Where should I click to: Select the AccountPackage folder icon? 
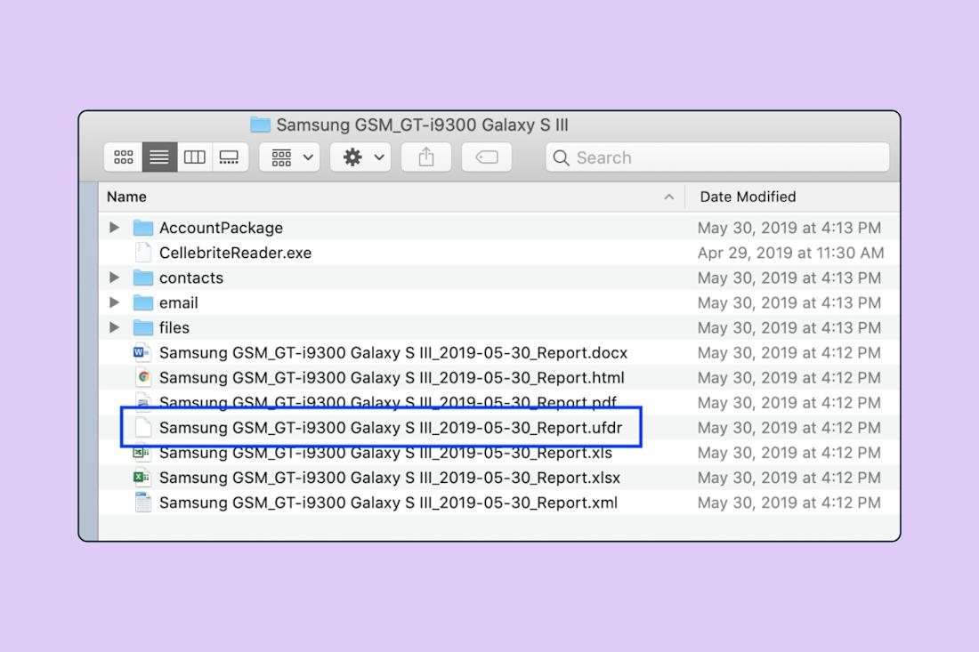tap(143, 228)
